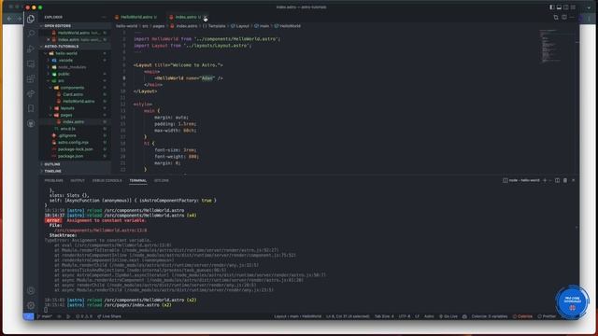The width and height of the screenshot is (598, 336).
Task: Select HelloWorld.astro in Open Editors list
Action: [x=74, y=33]
